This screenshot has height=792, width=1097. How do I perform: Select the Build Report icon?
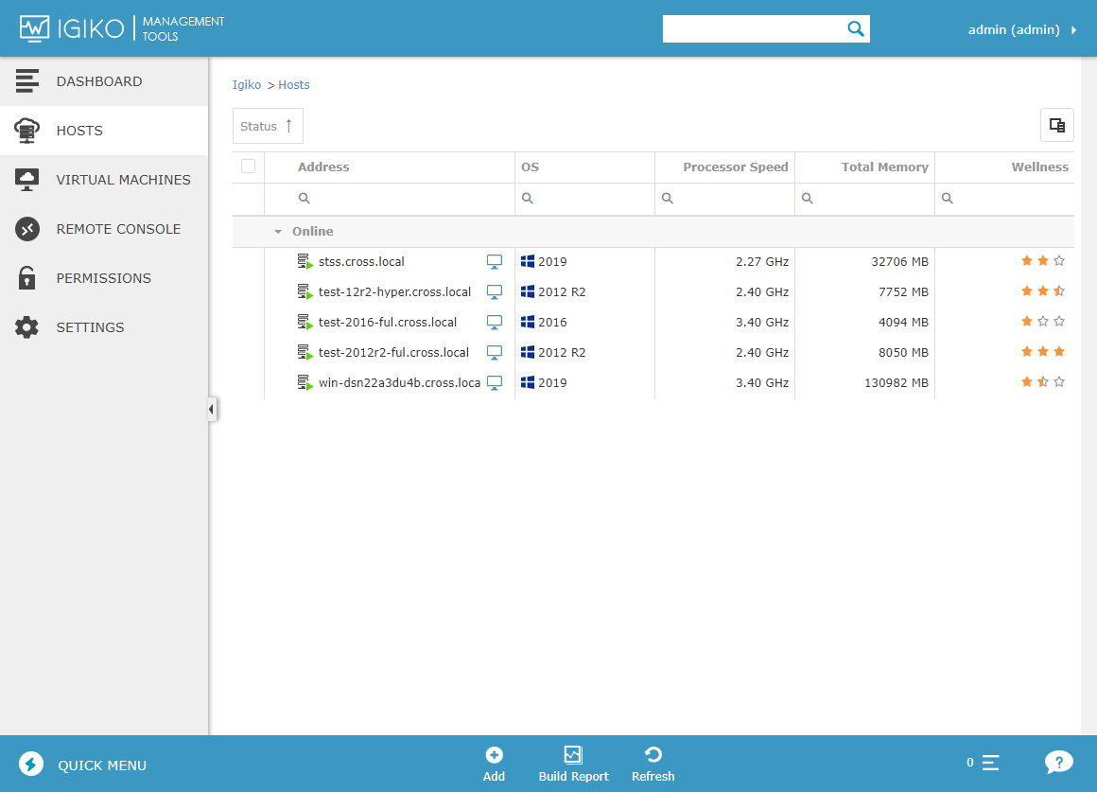[573, 755]
